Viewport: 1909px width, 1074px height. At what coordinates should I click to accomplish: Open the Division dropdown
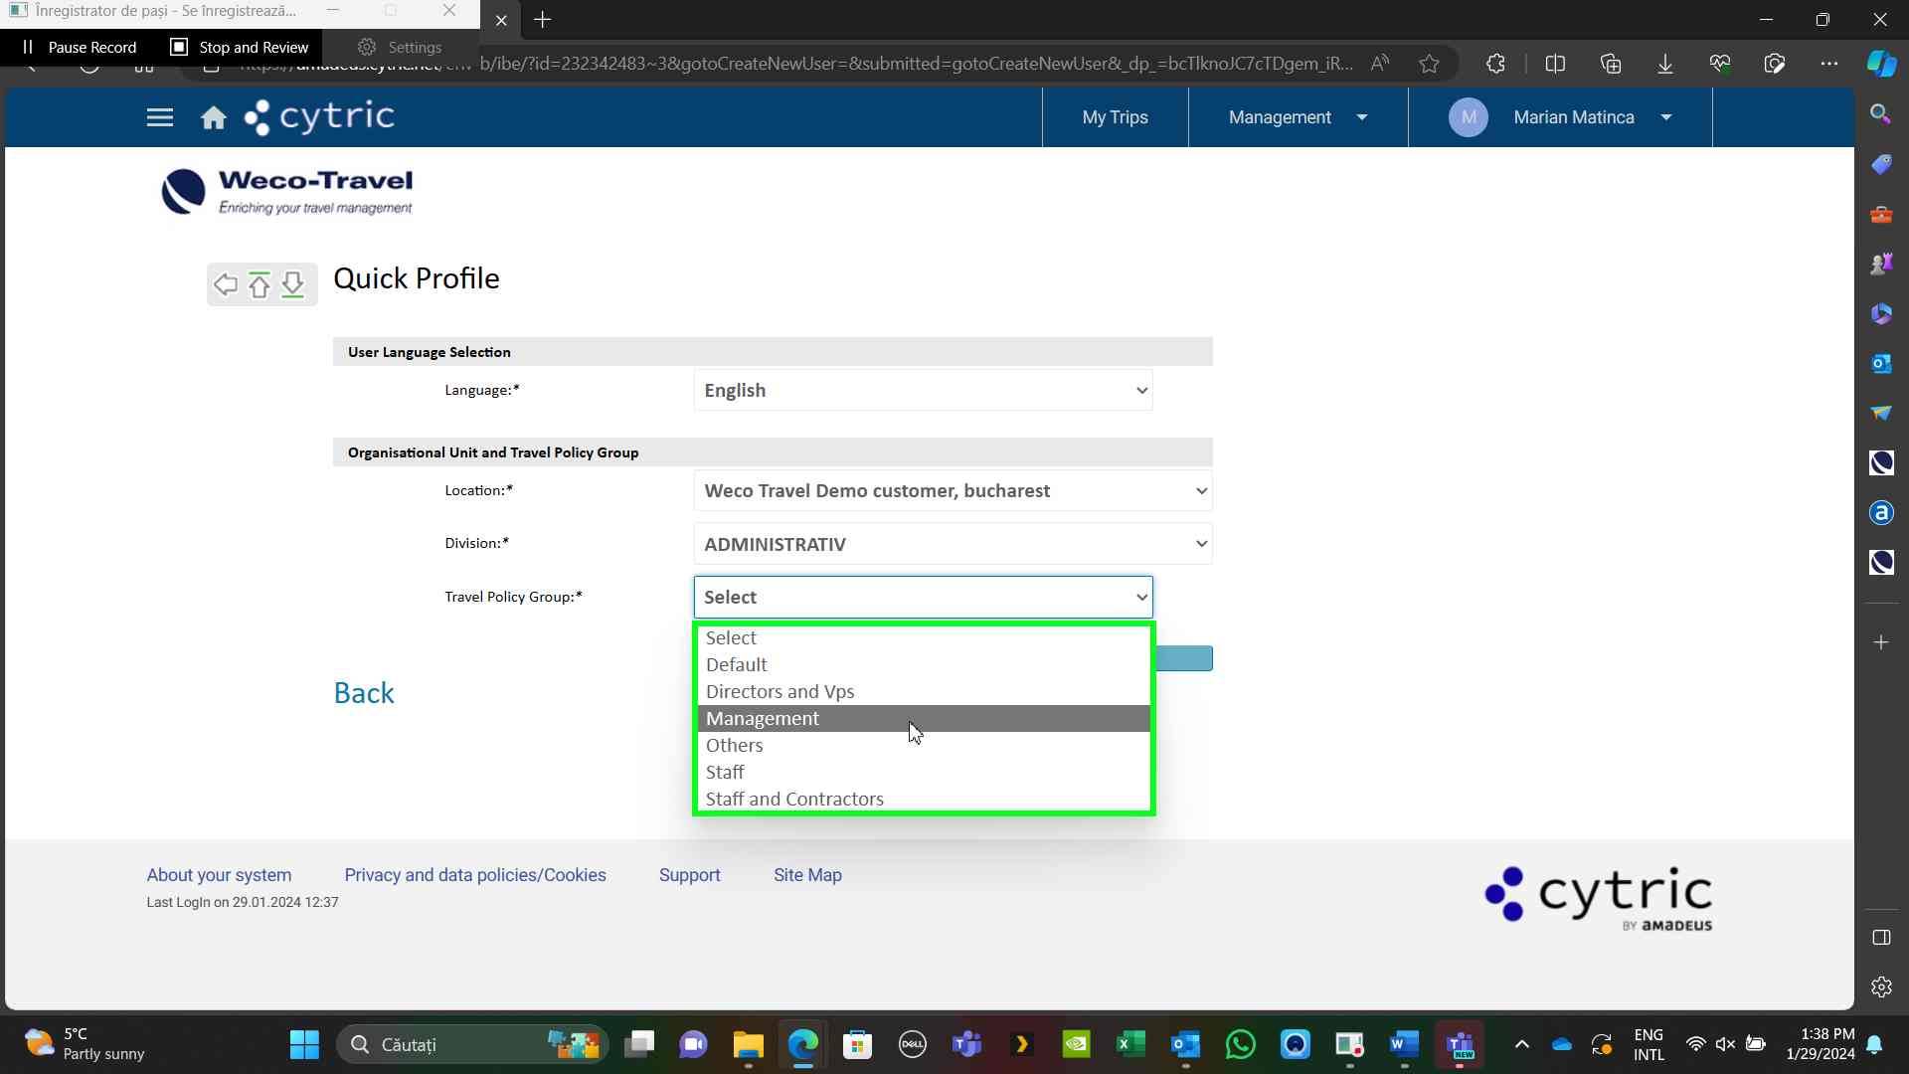coord(953,544)
